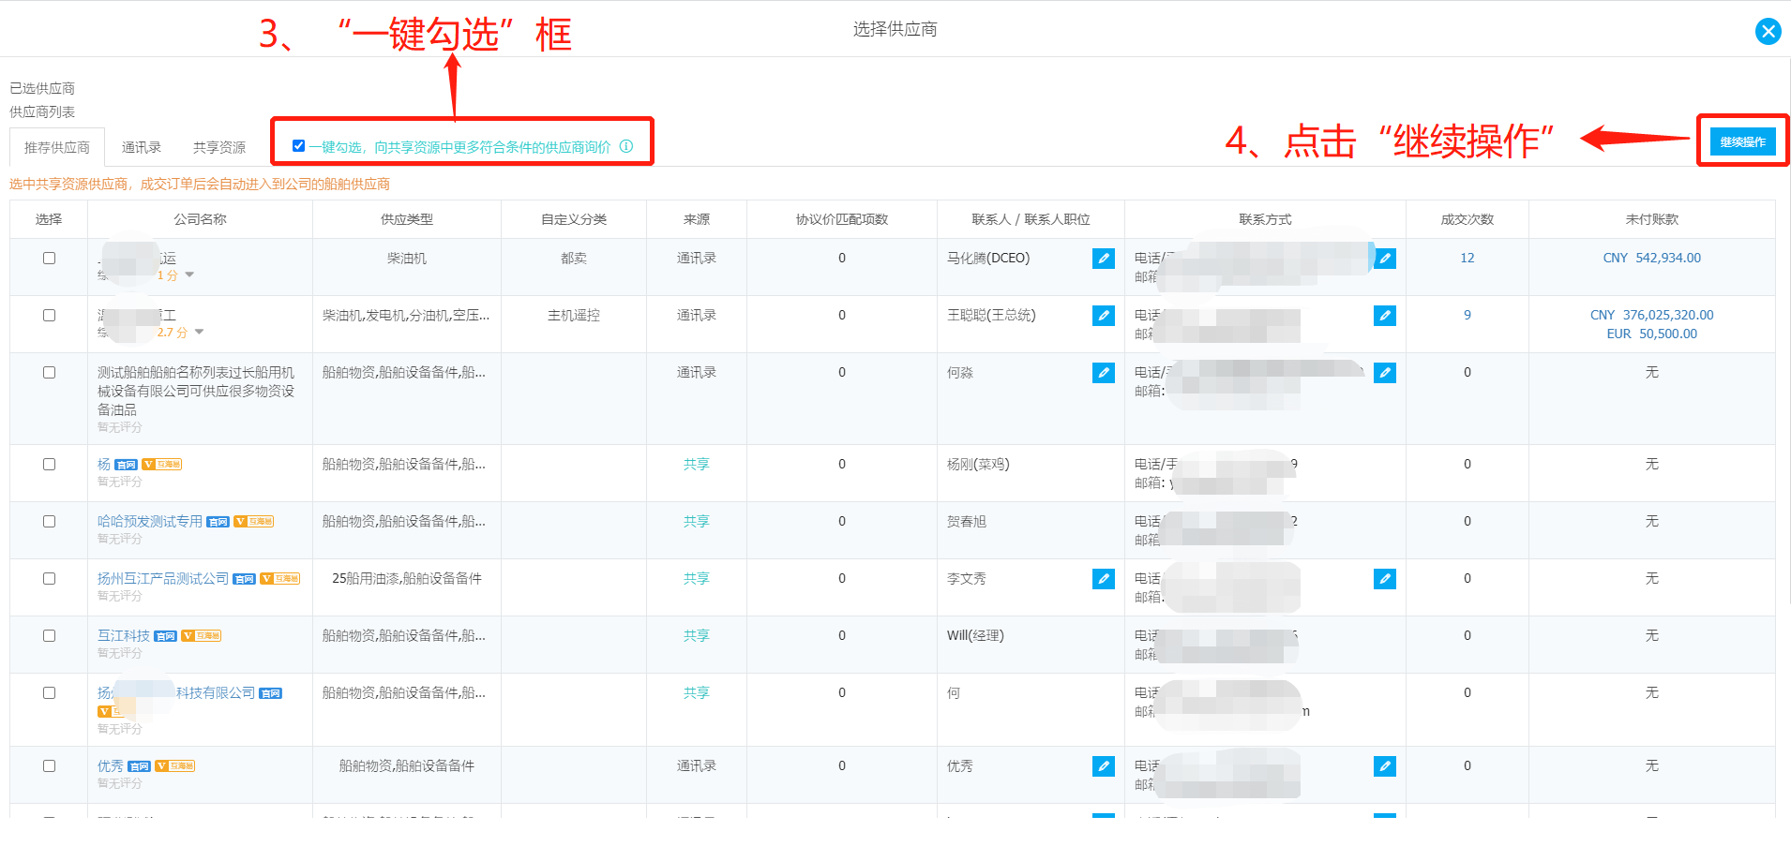The image size is (1791, 861).
Task: Click 官网 badge of 哈哈预发测试专用
Action: [x=218, y=522]
